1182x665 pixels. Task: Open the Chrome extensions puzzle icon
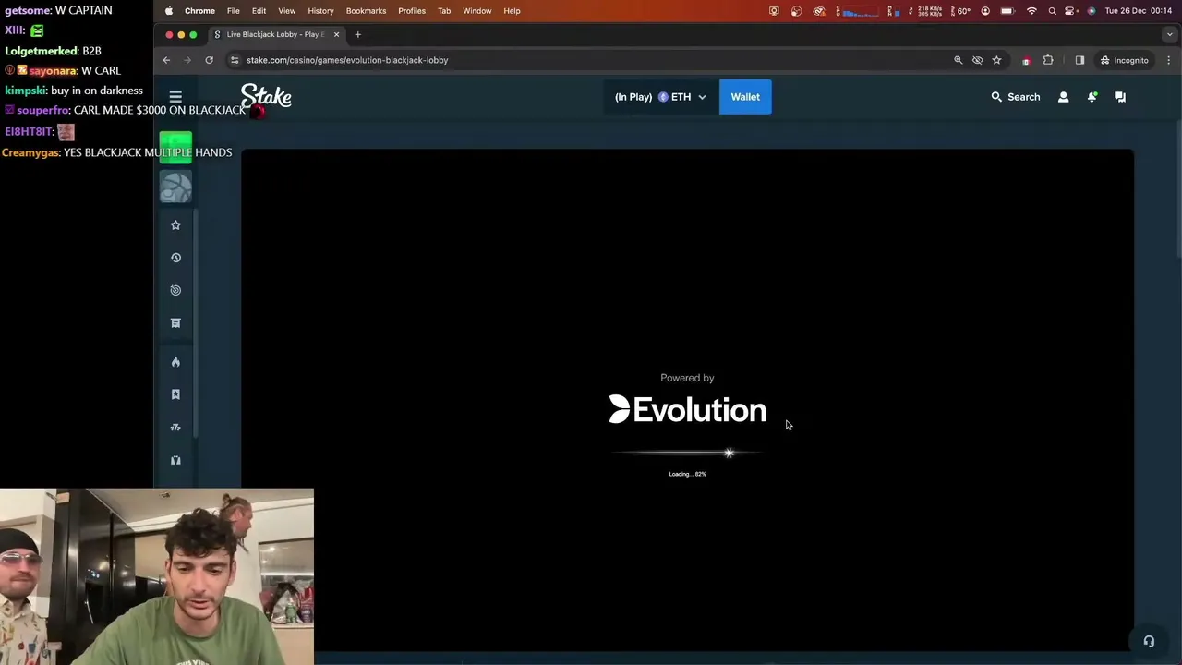1048,60
